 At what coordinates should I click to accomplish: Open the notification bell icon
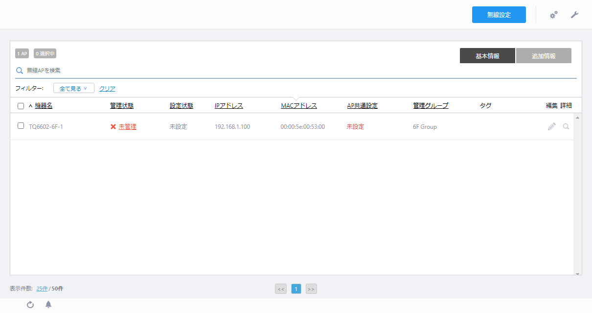coord(48,305)
